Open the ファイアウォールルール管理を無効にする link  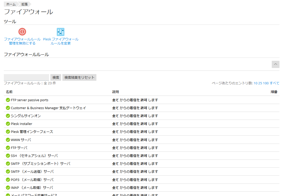(22, 41)
